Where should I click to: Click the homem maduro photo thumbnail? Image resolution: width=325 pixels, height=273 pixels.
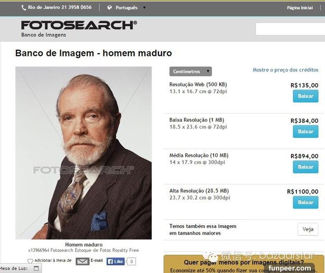tap(83, 153)
